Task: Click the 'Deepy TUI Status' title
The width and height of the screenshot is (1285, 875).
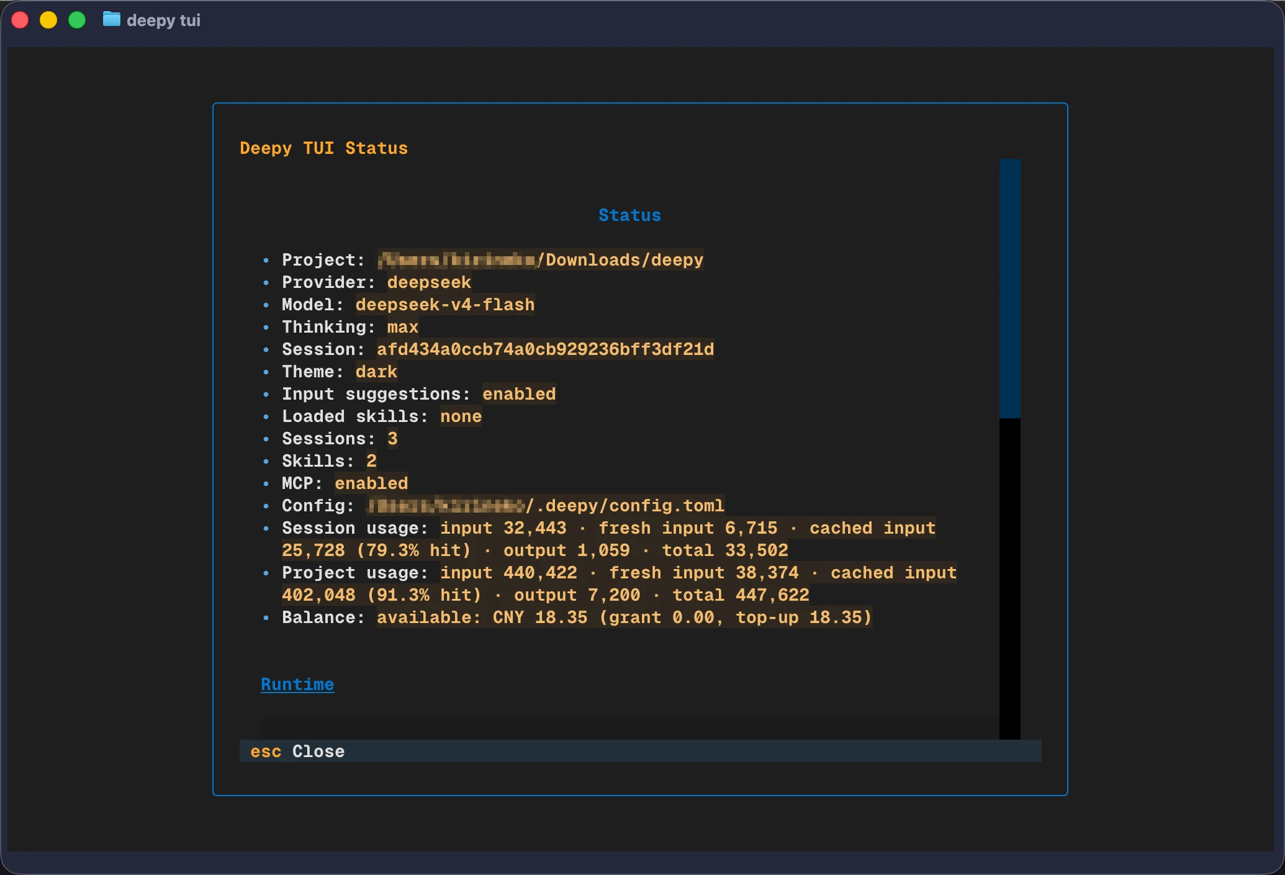Action: pyautogui.click(x=323, y=148)
